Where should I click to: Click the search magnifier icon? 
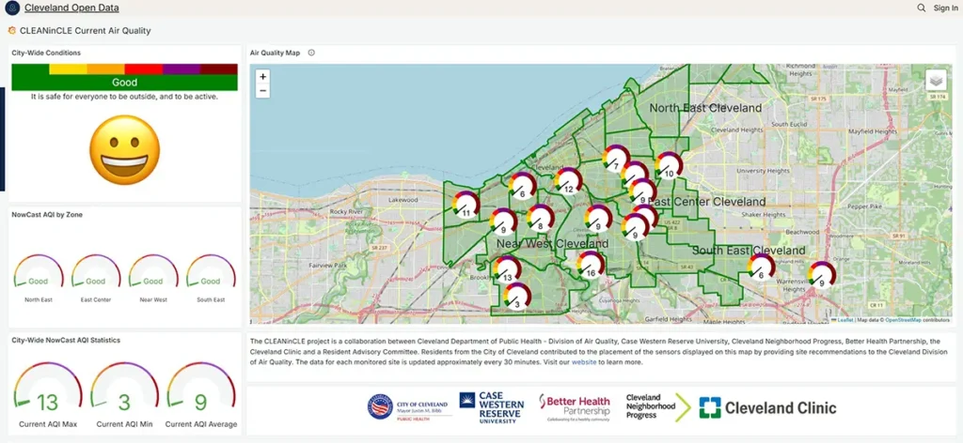click(922, 8)
